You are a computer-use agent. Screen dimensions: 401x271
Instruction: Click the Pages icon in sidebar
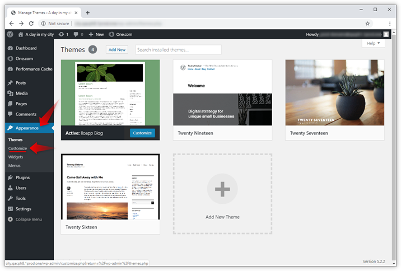(x=10, y=104)
